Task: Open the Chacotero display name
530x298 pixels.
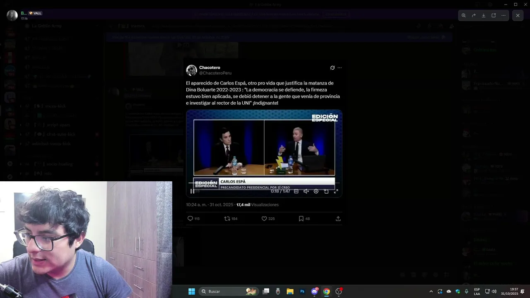Action: click(210, 67)
